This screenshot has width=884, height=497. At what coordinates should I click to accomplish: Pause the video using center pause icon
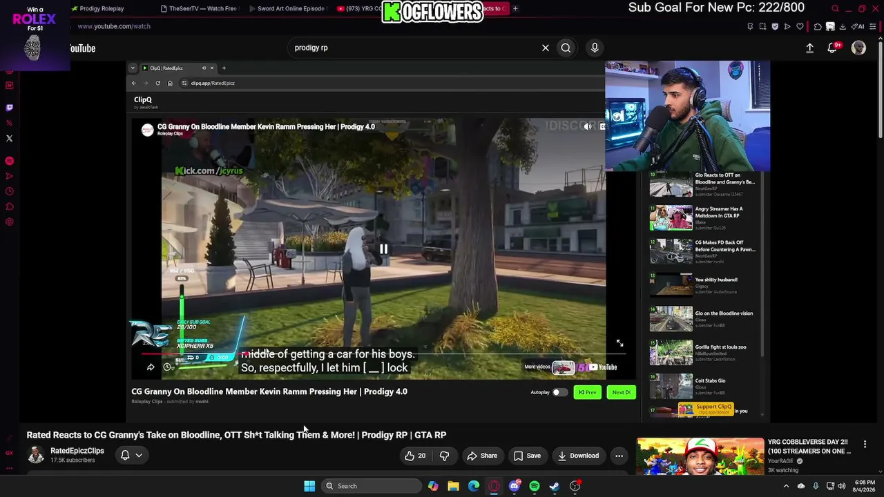(x=383, y=249)
